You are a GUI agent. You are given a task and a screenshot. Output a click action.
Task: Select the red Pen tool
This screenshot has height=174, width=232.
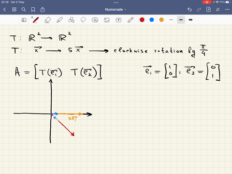[x=35, y=20]
